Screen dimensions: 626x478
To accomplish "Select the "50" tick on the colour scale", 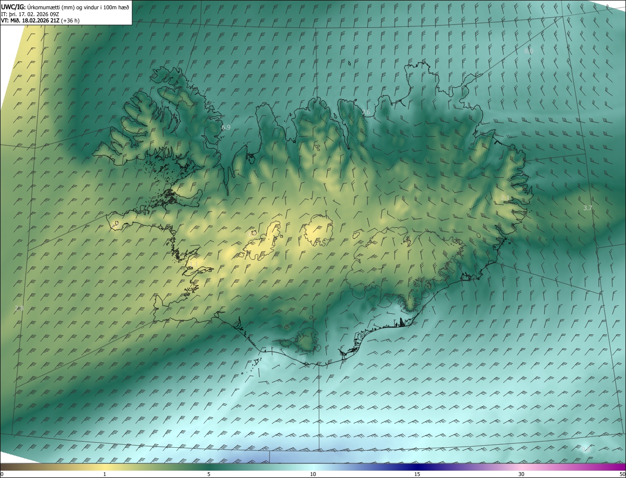I will tap(622, 474).
